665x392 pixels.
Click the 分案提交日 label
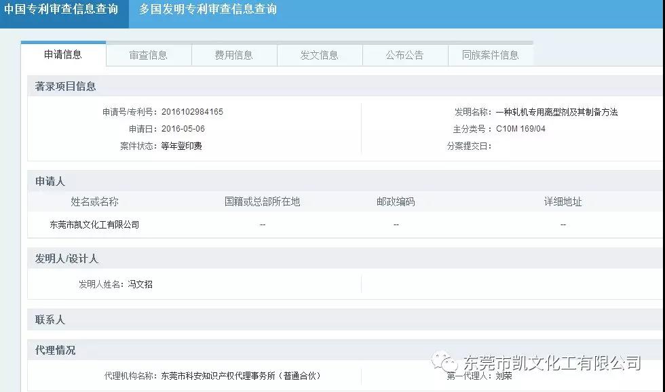click(x=469, y=146)
